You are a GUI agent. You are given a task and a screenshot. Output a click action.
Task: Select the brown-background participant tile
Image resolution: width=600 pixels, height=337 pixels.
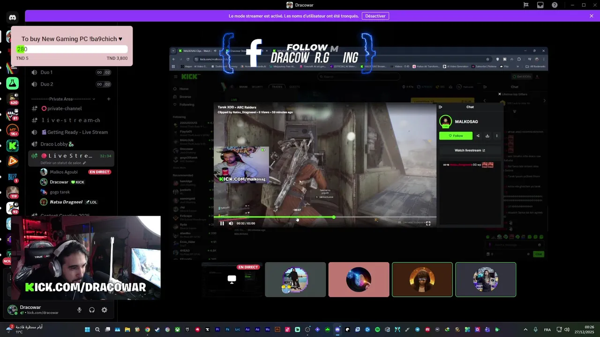click(x=422, y=279)
